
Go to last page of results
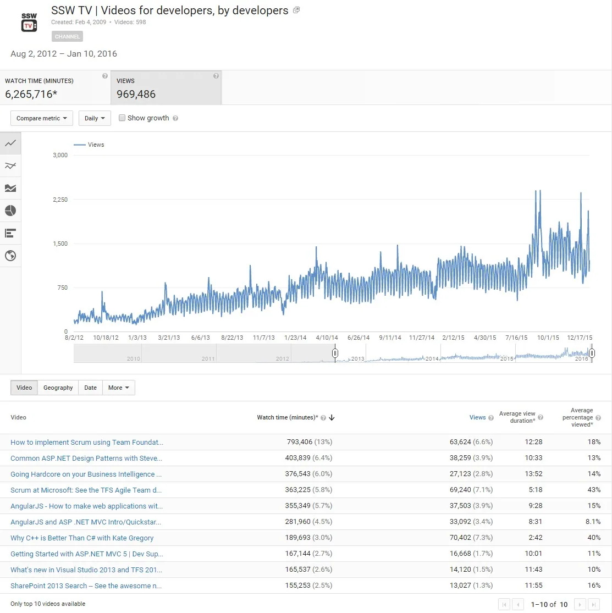pos(594,604)
